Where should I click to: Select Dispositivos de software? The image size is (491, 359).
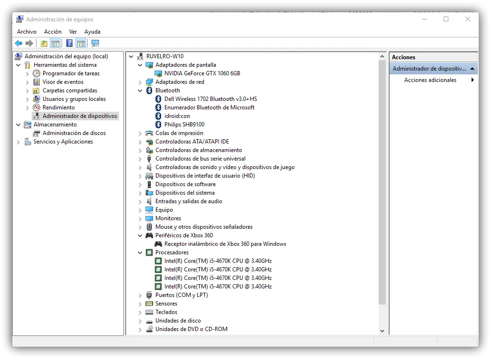[185, 184]
